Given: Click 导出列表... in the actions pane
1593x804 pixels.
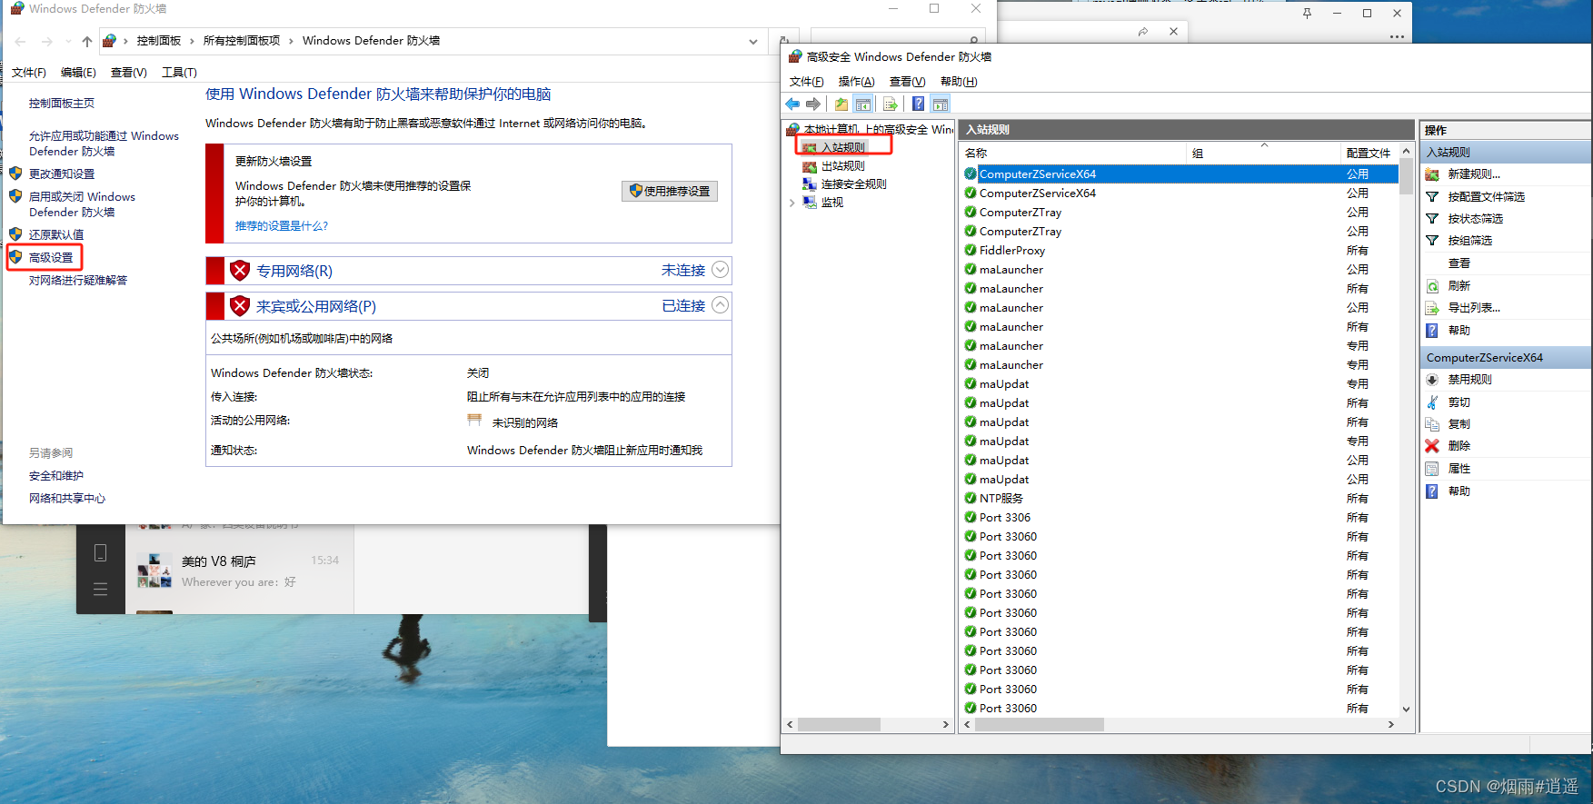Looking at the screenshot, I should (1473, 308).
